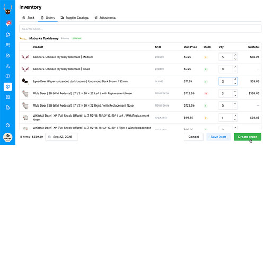This screenshot has width=265, height=265.
Task: Decrease quantity for Whitetail Deer Left
Action: point(235,120)
